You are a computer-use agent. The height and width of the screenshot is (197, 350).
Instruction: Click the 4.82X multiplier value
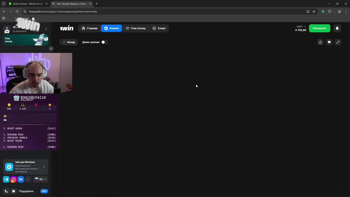[23, 109]
